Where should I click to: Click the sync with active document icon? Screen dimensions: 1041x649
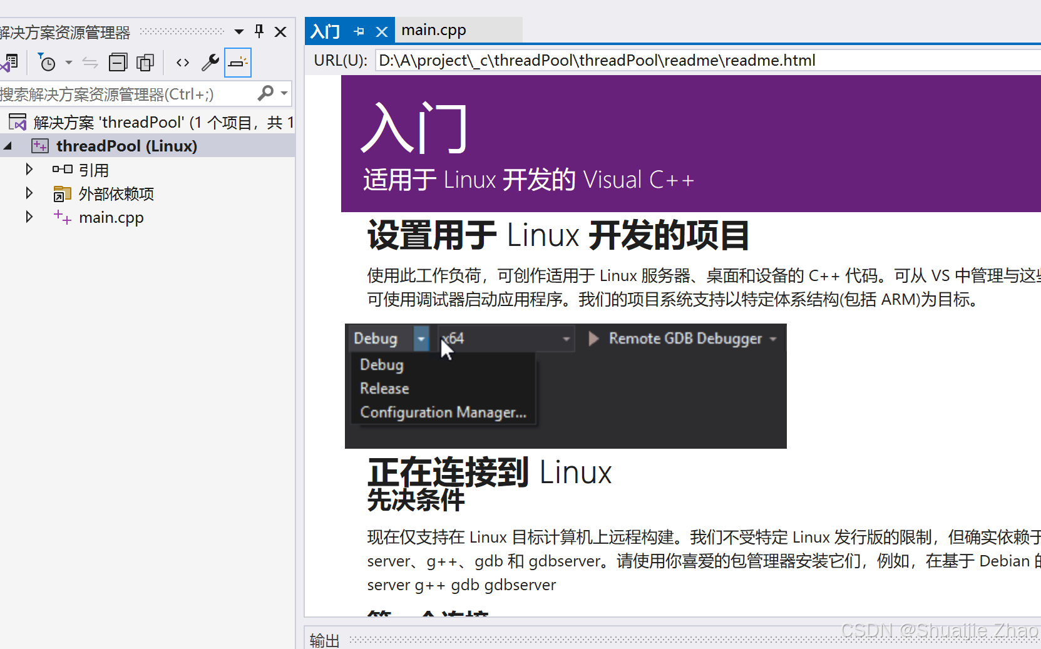pos(90,63)
